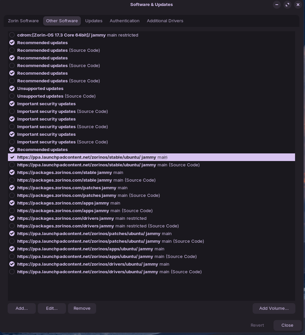The height and width of the screenshot is (335, 305).
Task: Minimize the Software & Updates window
Action: click(277, 5)
